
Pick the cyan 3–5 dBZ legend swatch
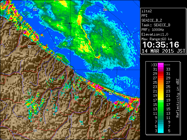(161, 131)
